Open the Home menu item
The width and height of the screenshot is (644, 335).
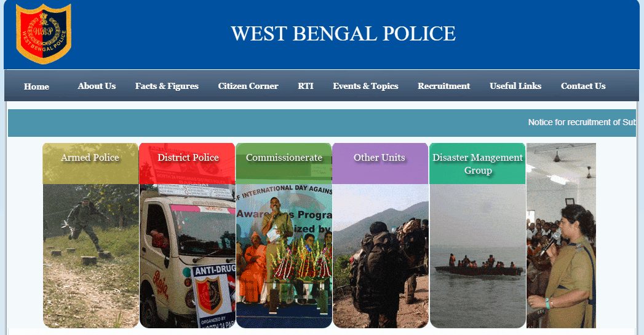36,87
